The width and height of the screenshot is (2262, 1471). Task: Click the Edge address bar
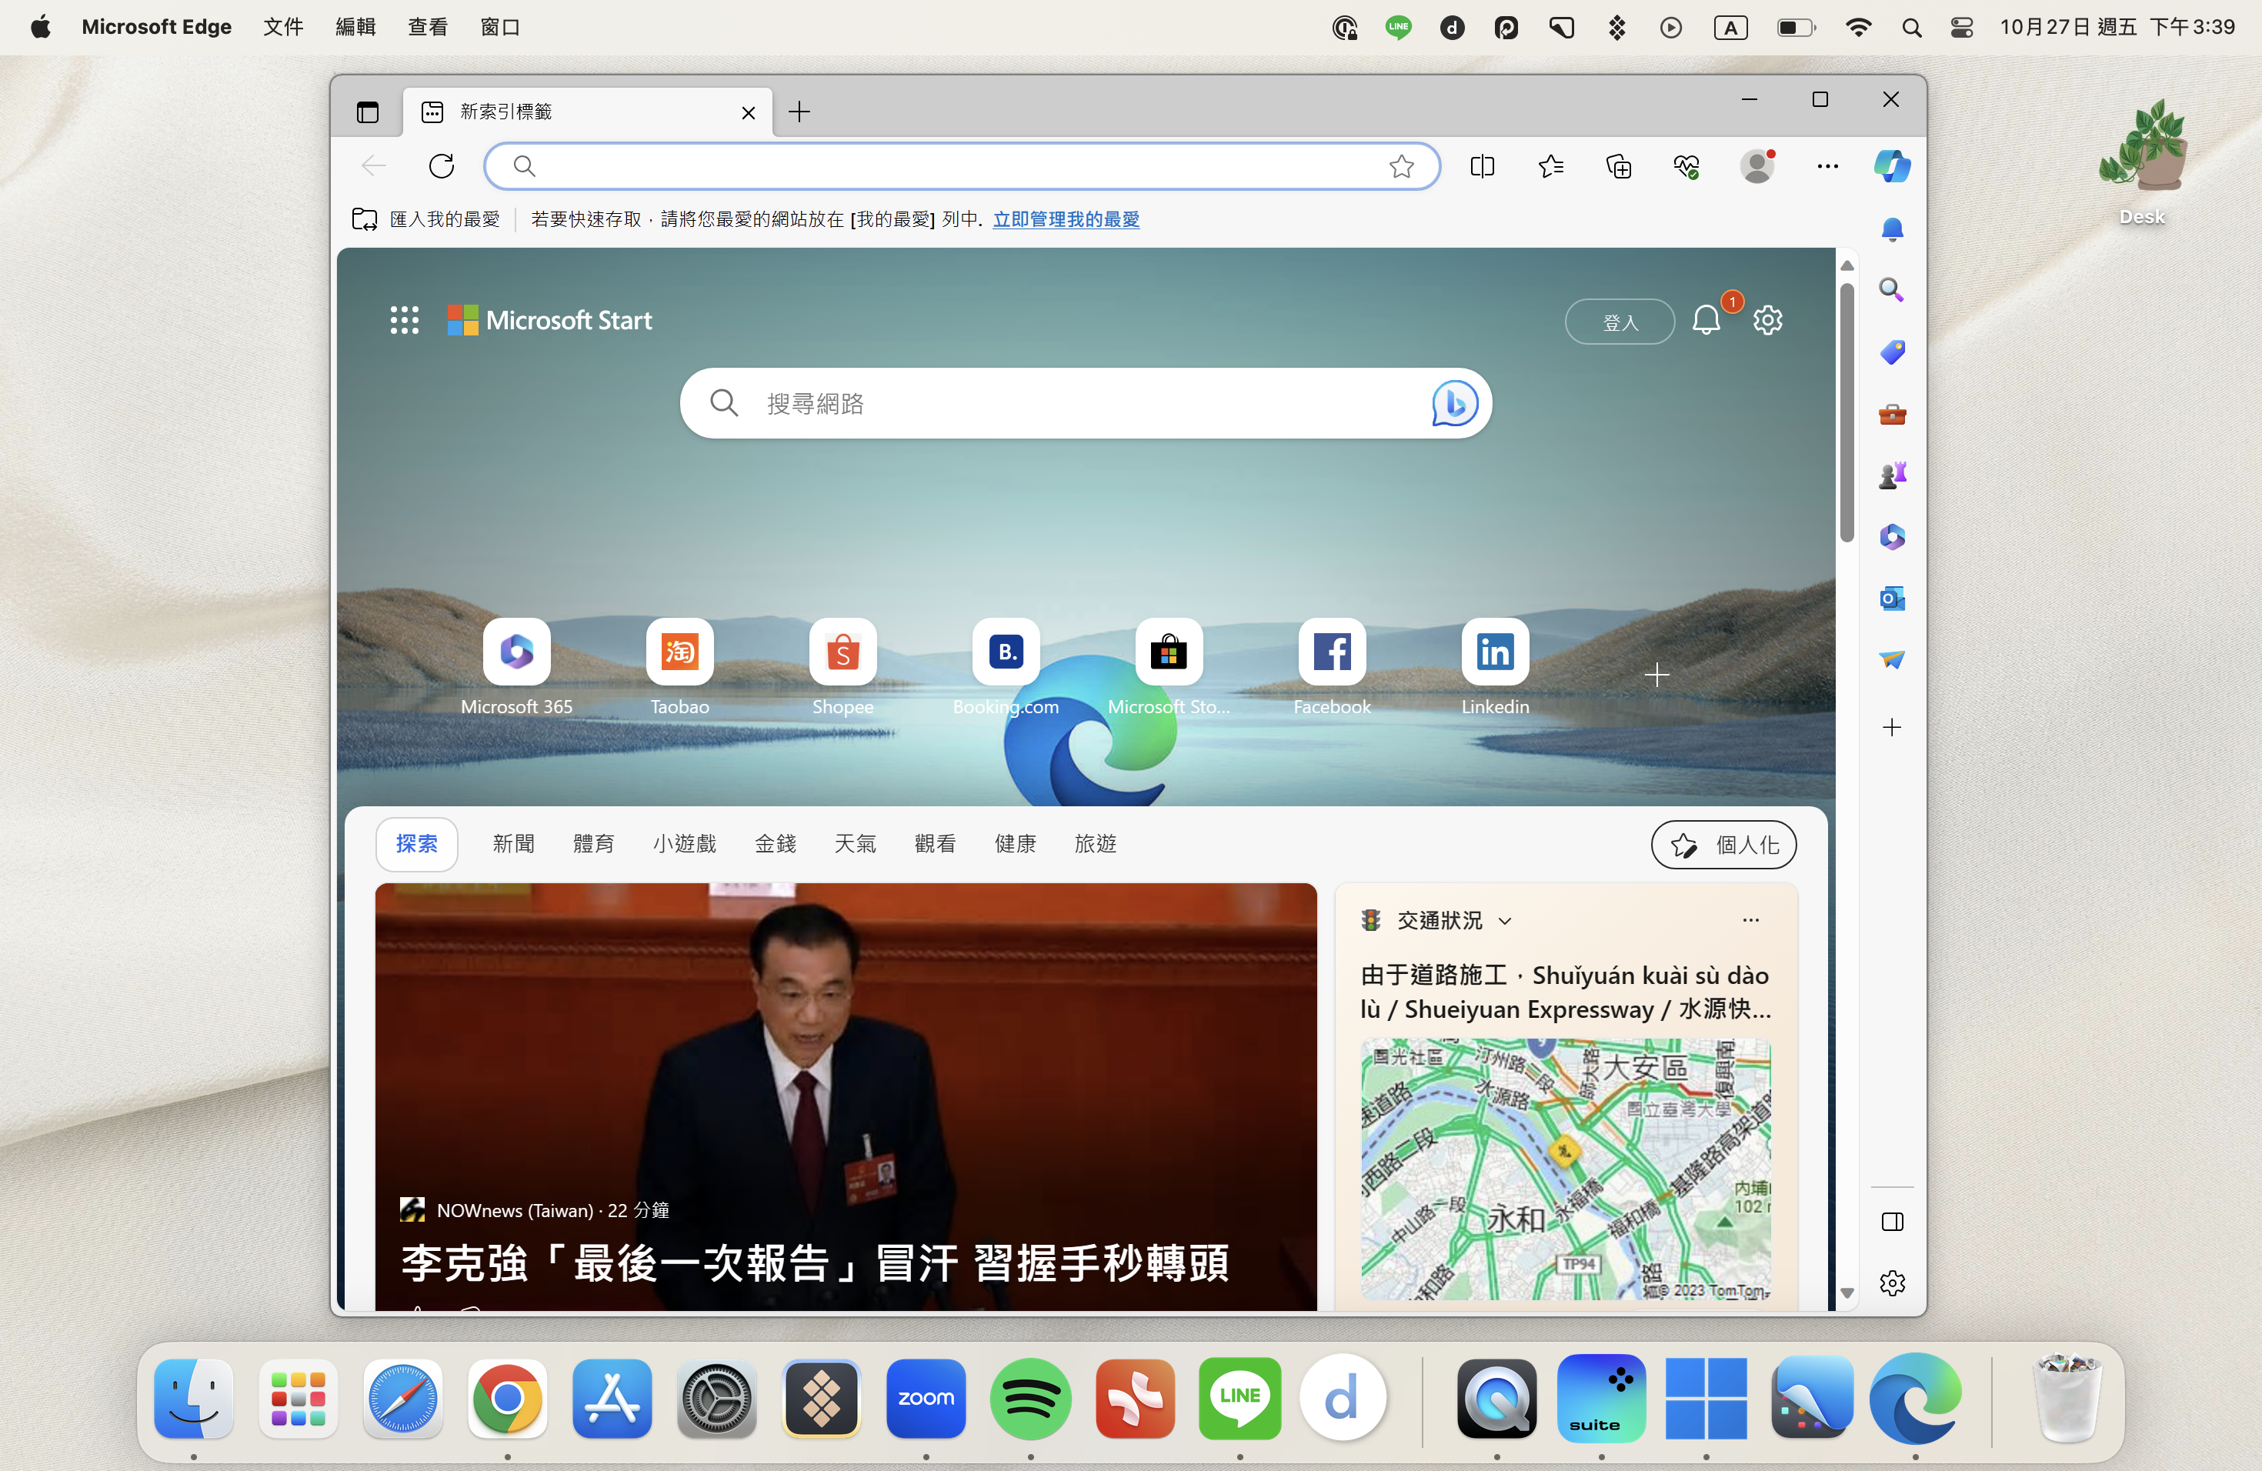coord(962,166)
